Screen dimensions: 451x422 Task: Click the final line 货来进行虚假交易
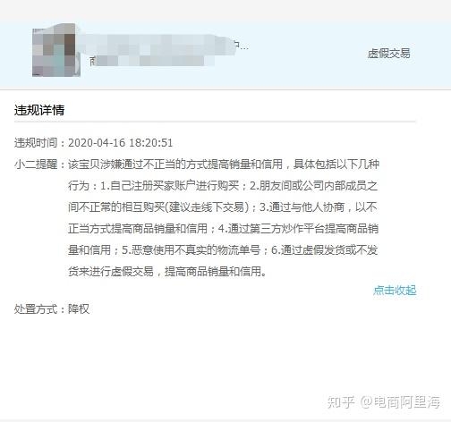point(167,272)
